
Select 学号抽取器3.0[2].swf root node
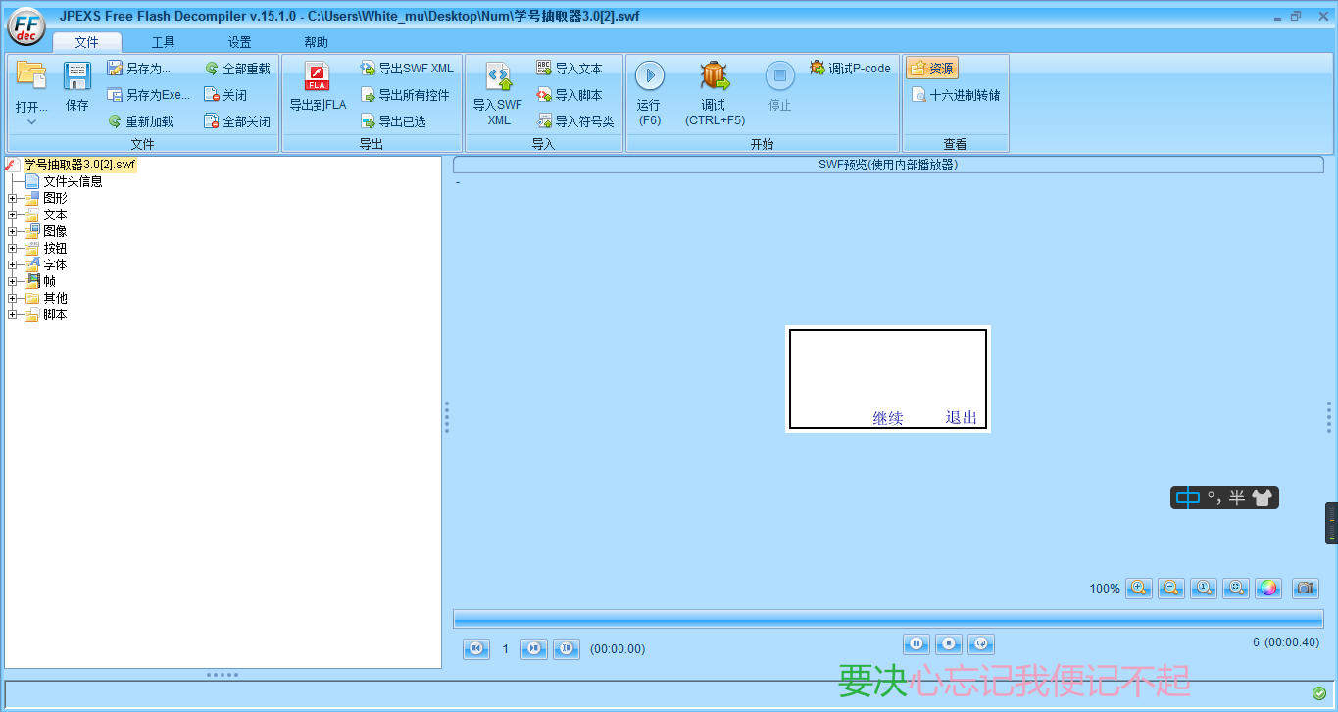[x=79, y=165]
